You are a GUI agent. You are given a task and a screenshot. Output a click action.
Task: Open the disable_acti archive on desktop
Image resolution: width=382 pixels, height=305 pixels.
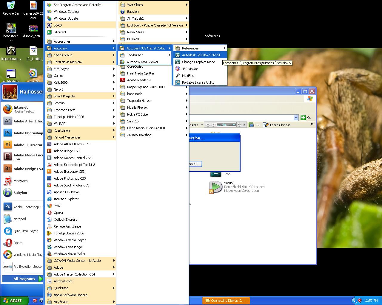point(33,31)
